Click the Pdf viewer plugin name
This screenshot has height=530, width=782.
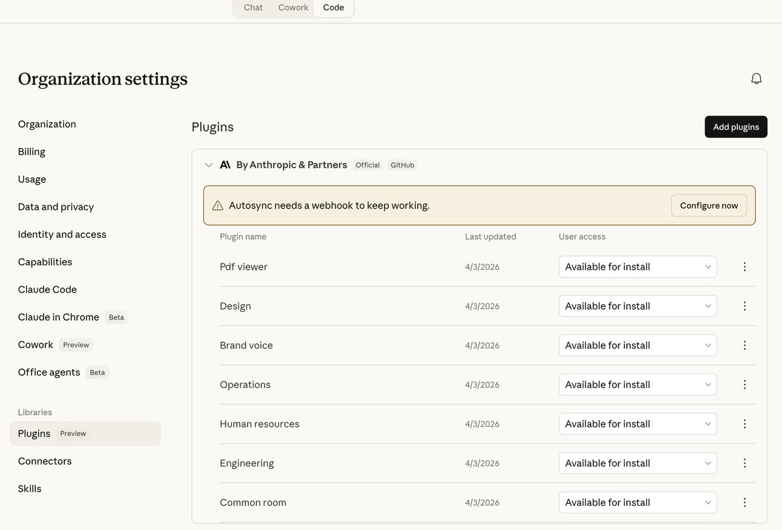pyautogui.click(x=244, y=267)
